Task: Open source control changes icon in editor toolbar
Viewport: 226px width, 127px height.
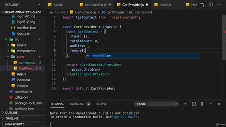Action: point(202,5)
